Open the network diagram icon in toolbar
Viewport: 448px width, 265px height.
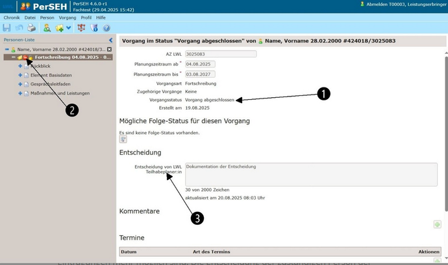click(x=81, y=28)
